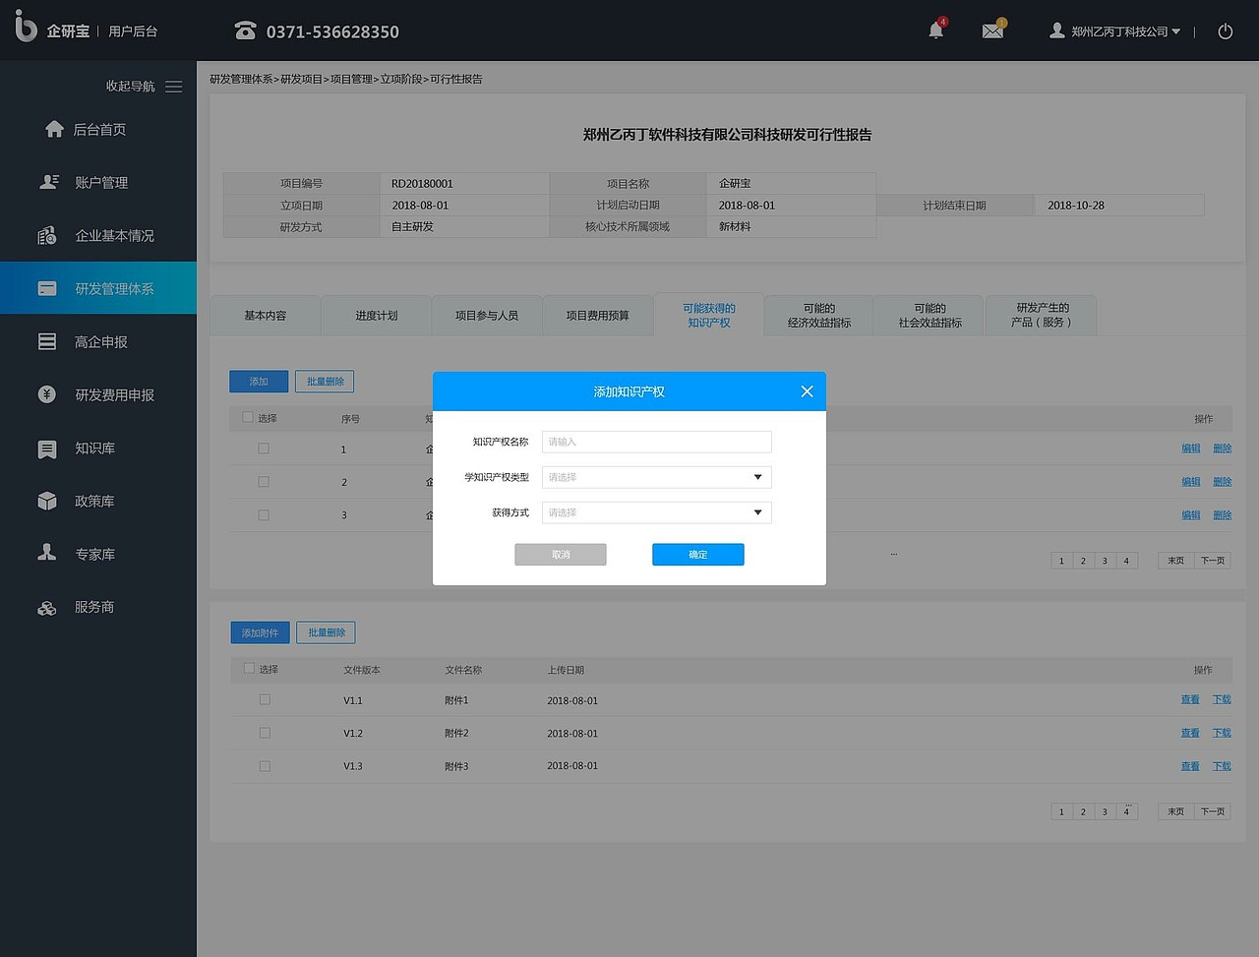1259x957 pixels.
Task: Toggle the select-all checkbox in the intellectual property table
Action: click(x=248, y=418)
